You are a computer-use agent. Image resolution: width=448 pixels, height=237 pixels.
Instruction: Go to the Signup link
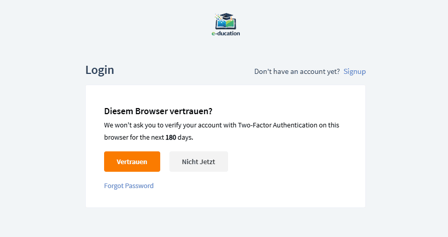355,71
